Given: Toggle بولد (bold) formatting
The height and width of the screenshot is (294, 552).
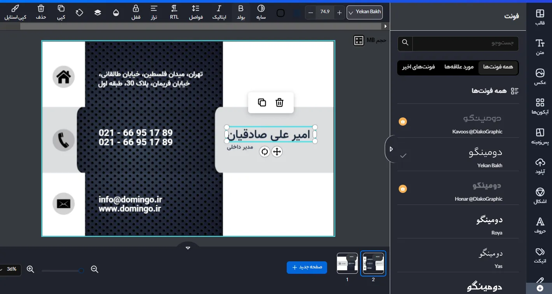Looking at the screenshot, I should coord(241,12).
